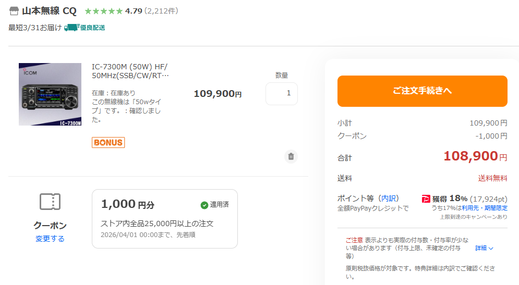Open the 山本無線 CQ store page

(x=49, y=11)
